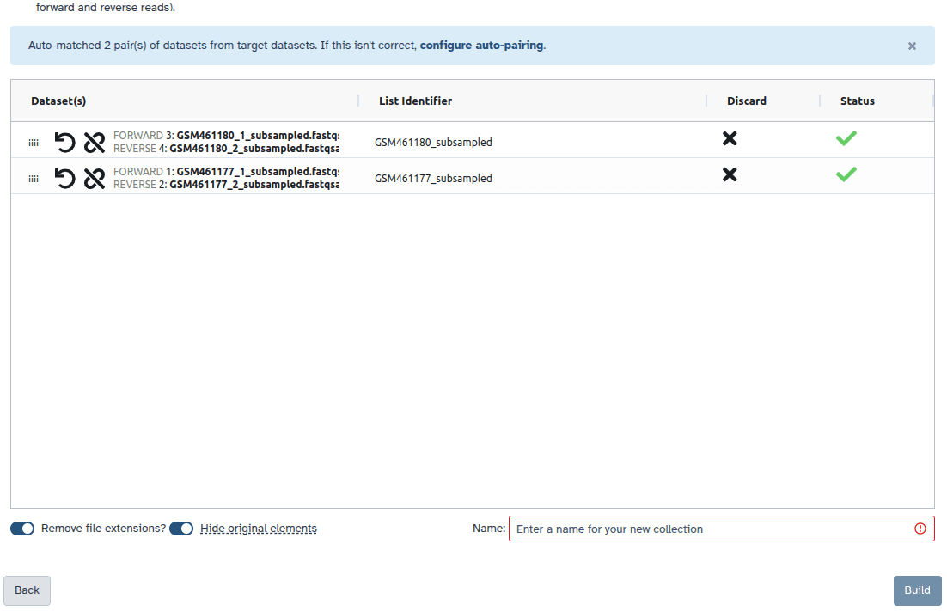947x611 pixels.
Task: Go Back to the previous step
Action: pos(27,590)
